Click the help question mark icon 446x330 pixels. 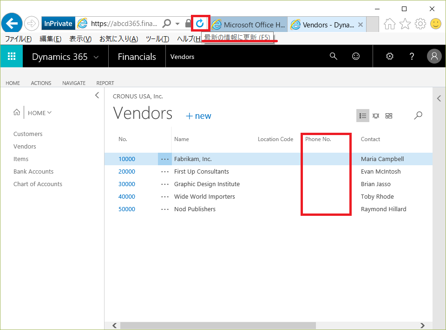click(412, 57)
